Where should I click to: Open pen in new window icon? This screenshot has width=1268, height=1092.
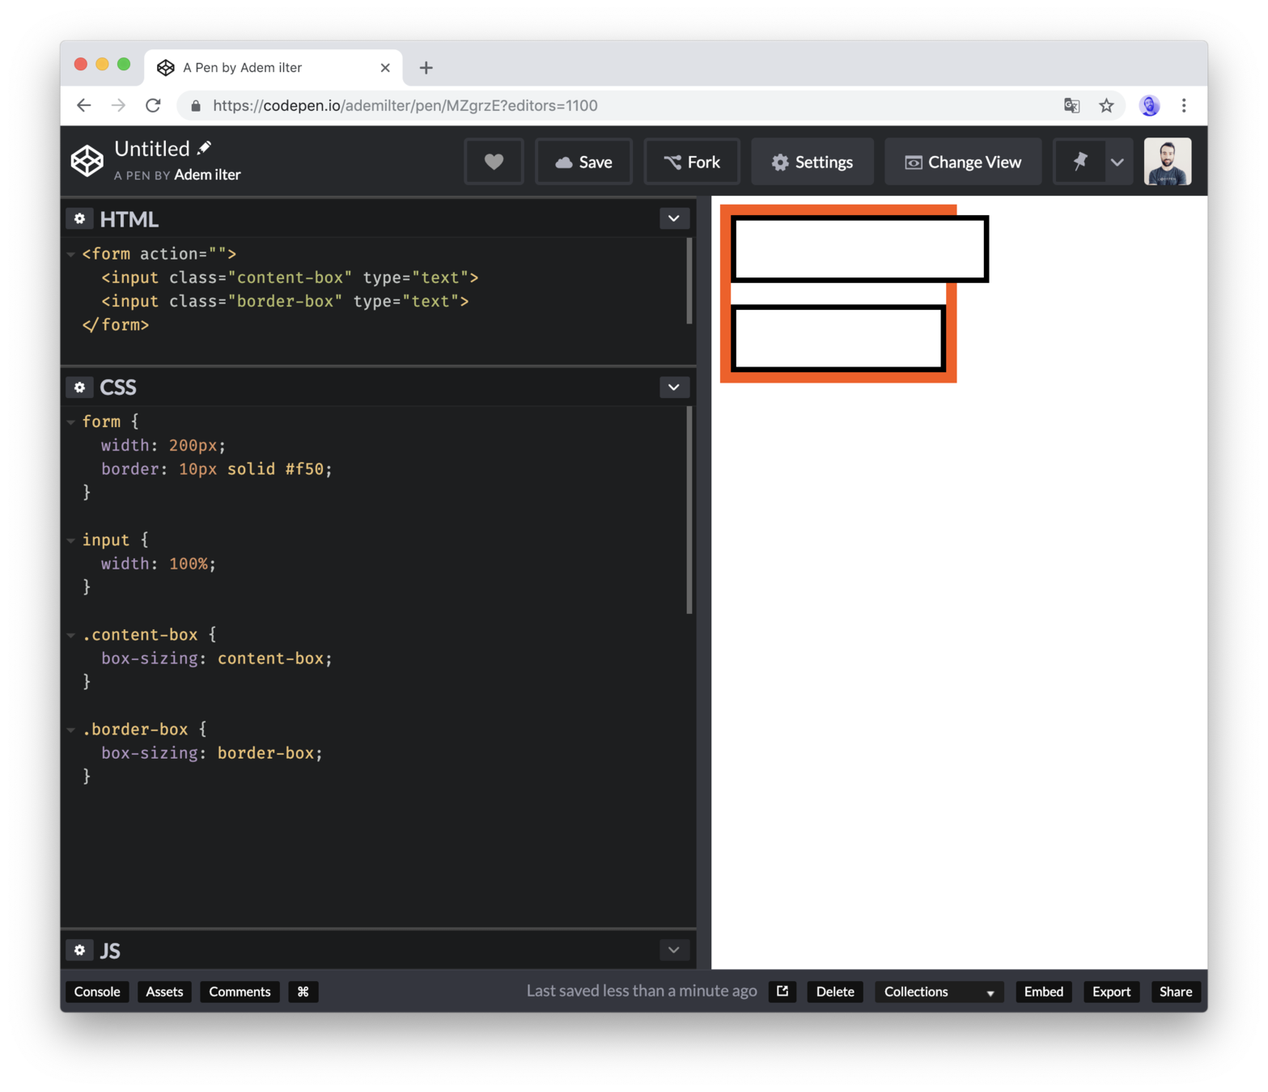point(782,992)
